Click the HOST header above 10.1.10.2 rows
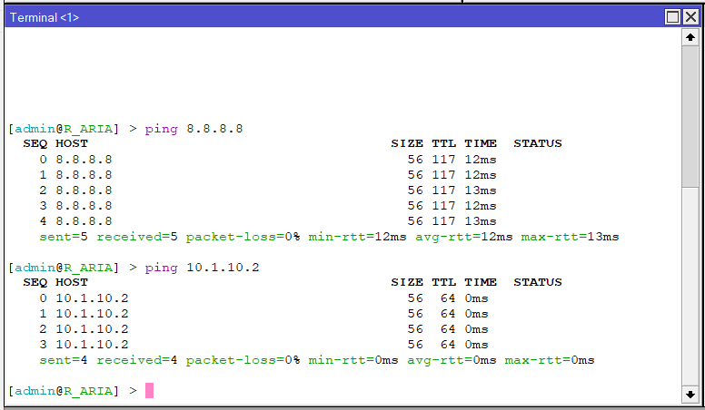 (x=72, y=282)
